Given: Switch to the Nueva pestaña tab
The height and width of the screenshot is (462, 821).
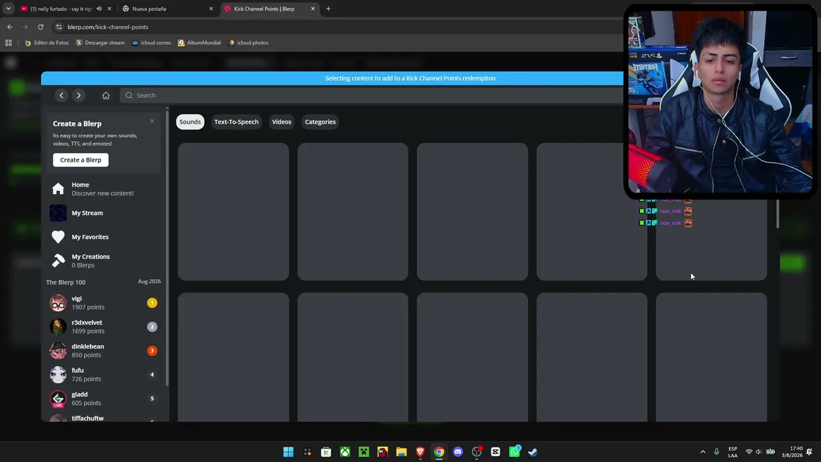Looking at the screenshot, I should click(x=168, y=9).
